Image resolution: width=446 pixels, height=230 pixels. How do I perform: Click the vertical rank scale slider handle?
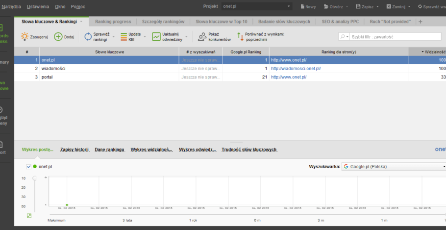point(34,179)
